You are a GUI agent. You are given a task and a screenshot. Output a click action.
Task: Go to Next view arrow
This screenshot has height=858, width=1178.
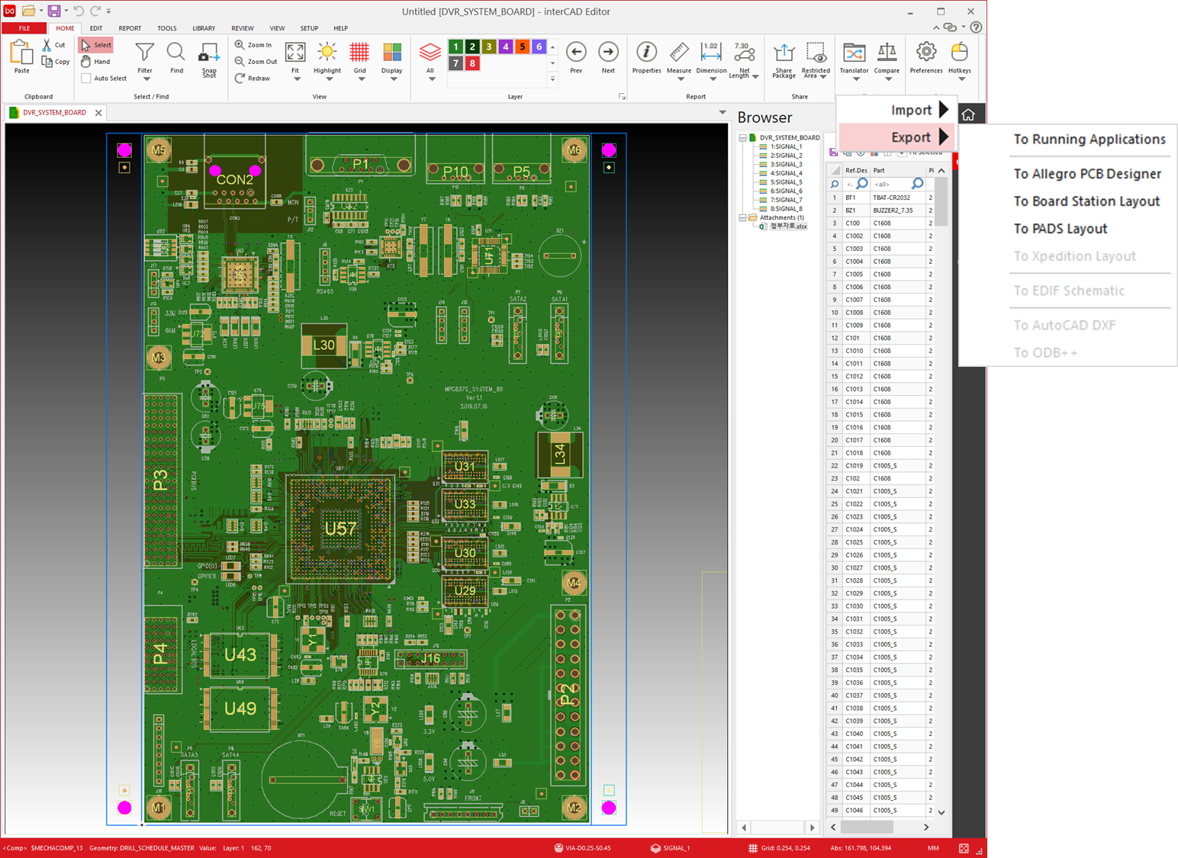pyautogui.click(x=608, y=58)
